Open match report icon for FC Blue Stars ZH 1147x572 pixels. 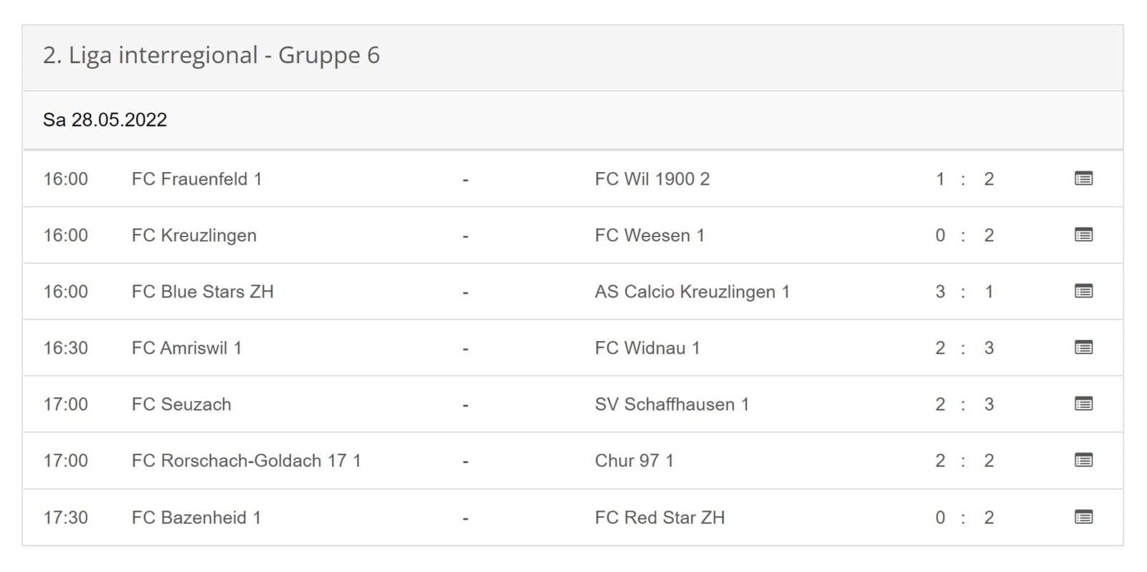point(1083,291)
